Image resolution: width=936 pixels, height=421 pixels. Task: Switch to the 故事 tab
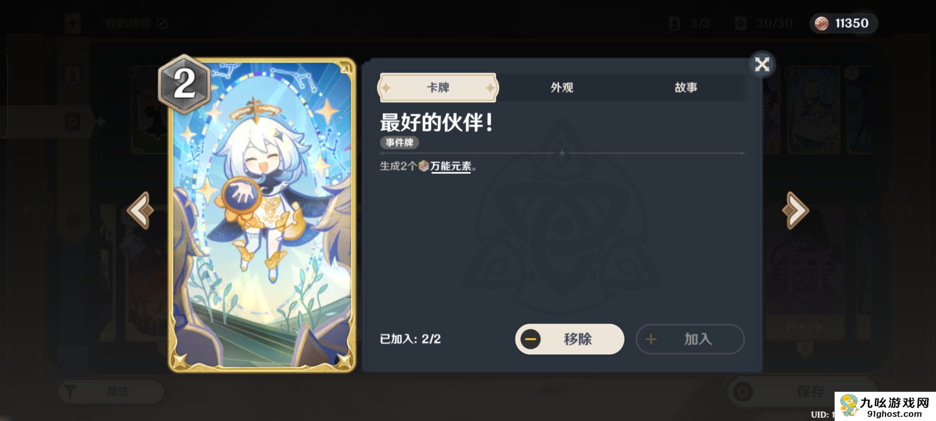tap(686, 88)
